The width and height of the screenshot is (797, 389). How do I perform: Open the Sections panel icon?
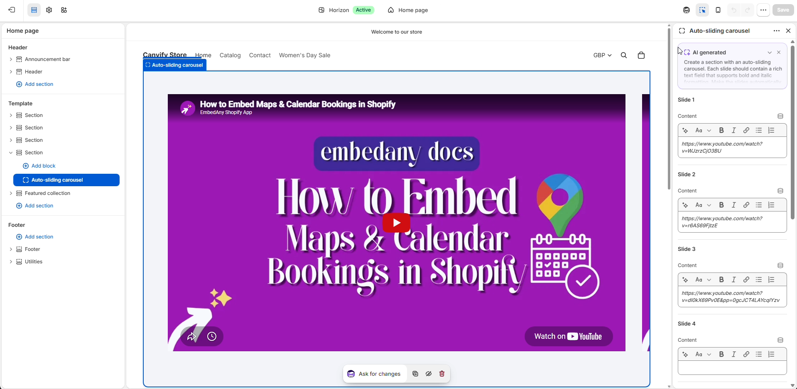(x=34, y=10)
